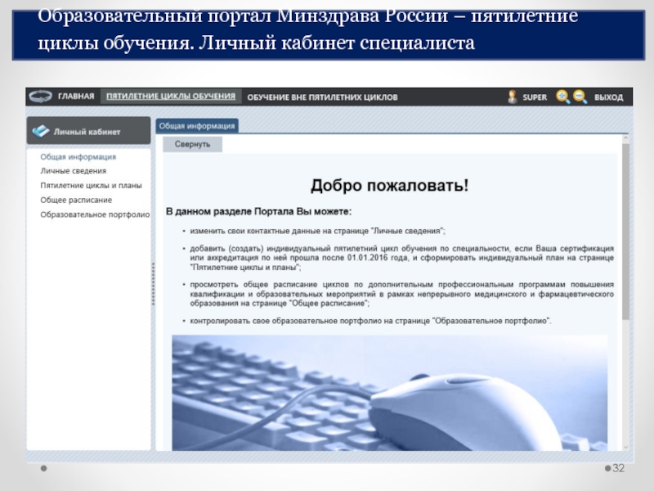Click the Свернуть button

pyautogui.click(x=192, y=145)
